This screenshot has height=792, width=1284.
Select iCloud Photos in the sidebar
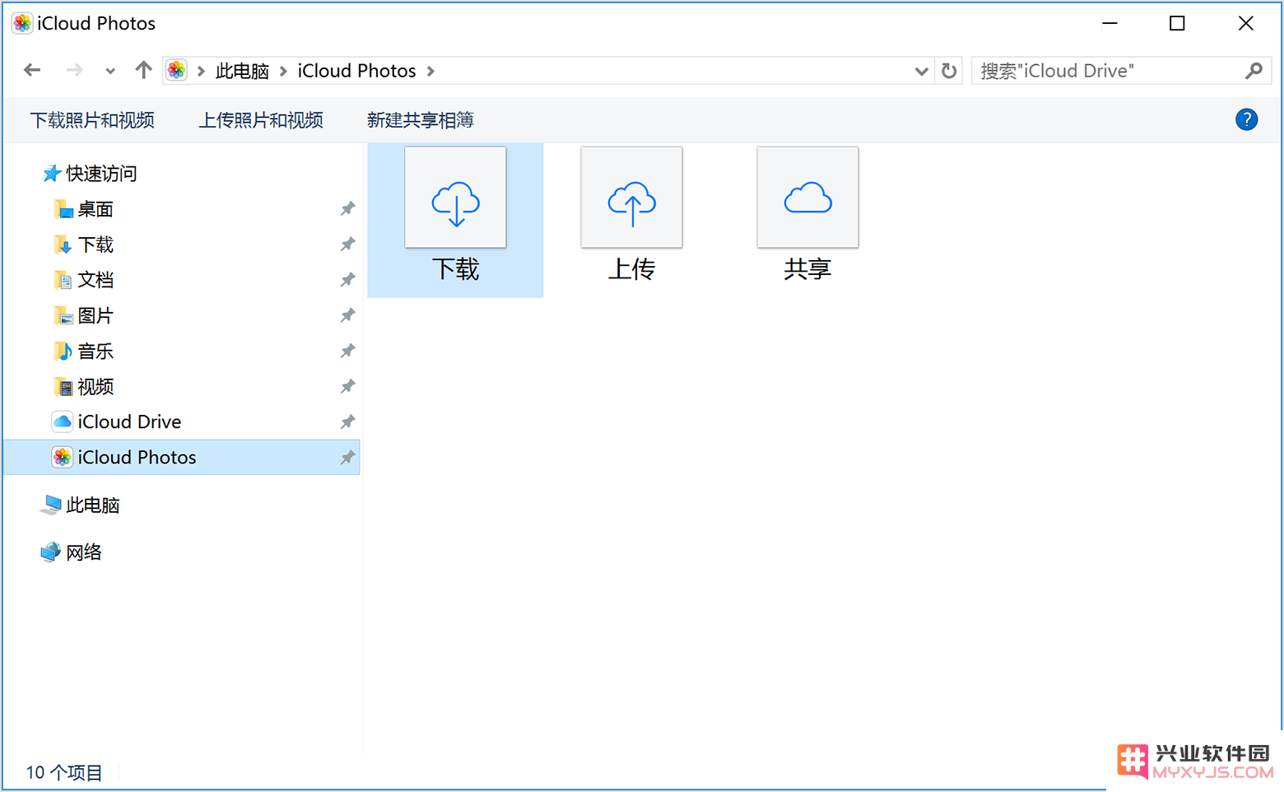coord(182,457)
